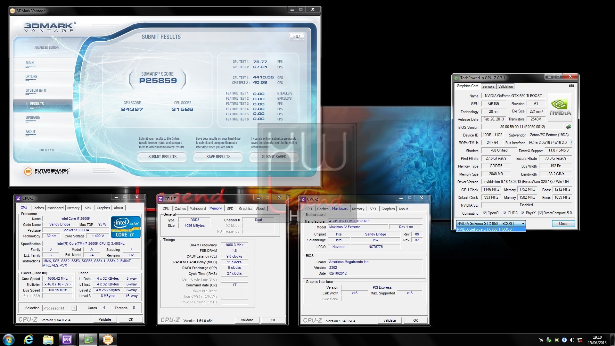Click the GPU-Z screenshot camera icon

571,86
